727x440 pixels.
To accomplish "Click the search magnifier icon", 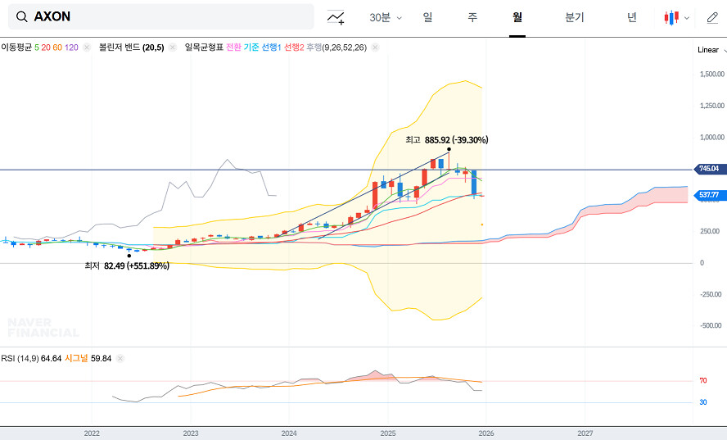I will click(21, 16).
